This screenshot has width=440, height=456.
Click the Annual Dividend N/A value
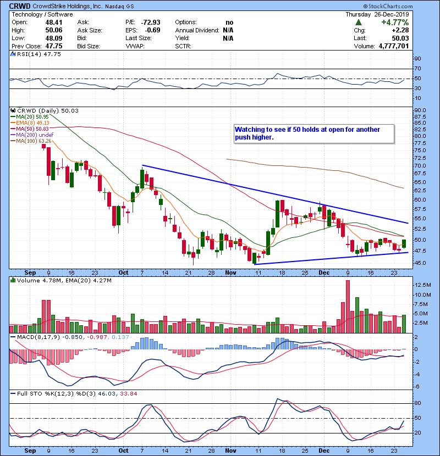click(x=228, y=30)
